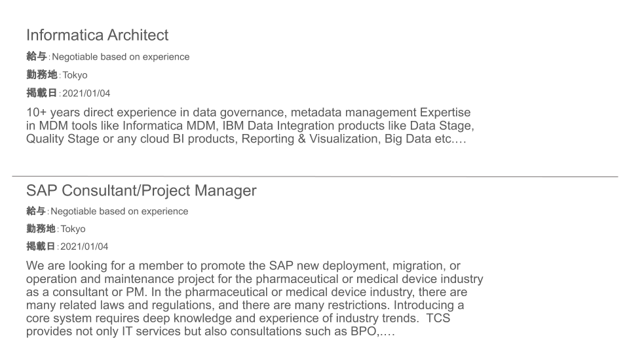
Task: Expand the ellipsis after 'Big Data etc.'
Action: 460,140
